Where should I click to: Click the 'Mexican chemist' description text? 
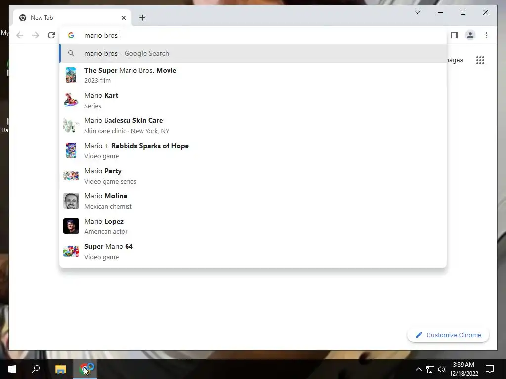108,206
